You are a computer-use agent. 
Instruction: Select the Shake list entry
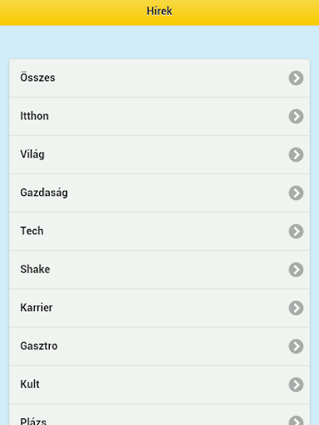[159, 270]
